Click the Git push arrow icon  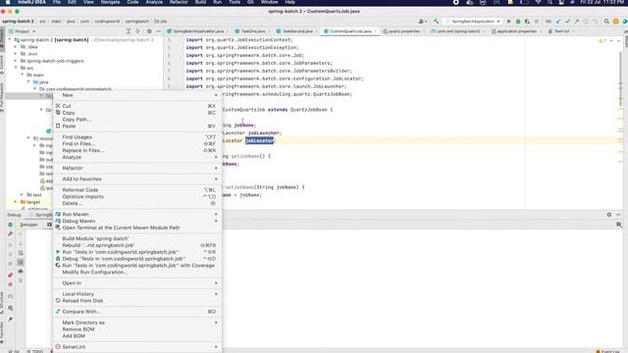(577, 22)
